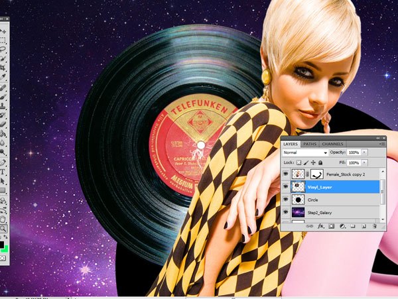Viewport: 398px width, 299px height.
Task: Select the Healing Brush tool
Action: (x=3, y=88)
